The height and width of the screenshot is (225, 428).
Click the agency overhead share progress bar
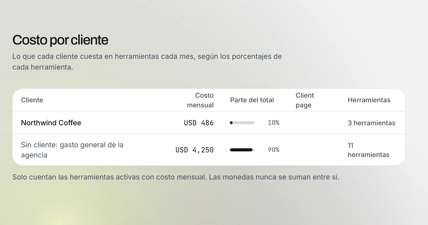(242, 150)
